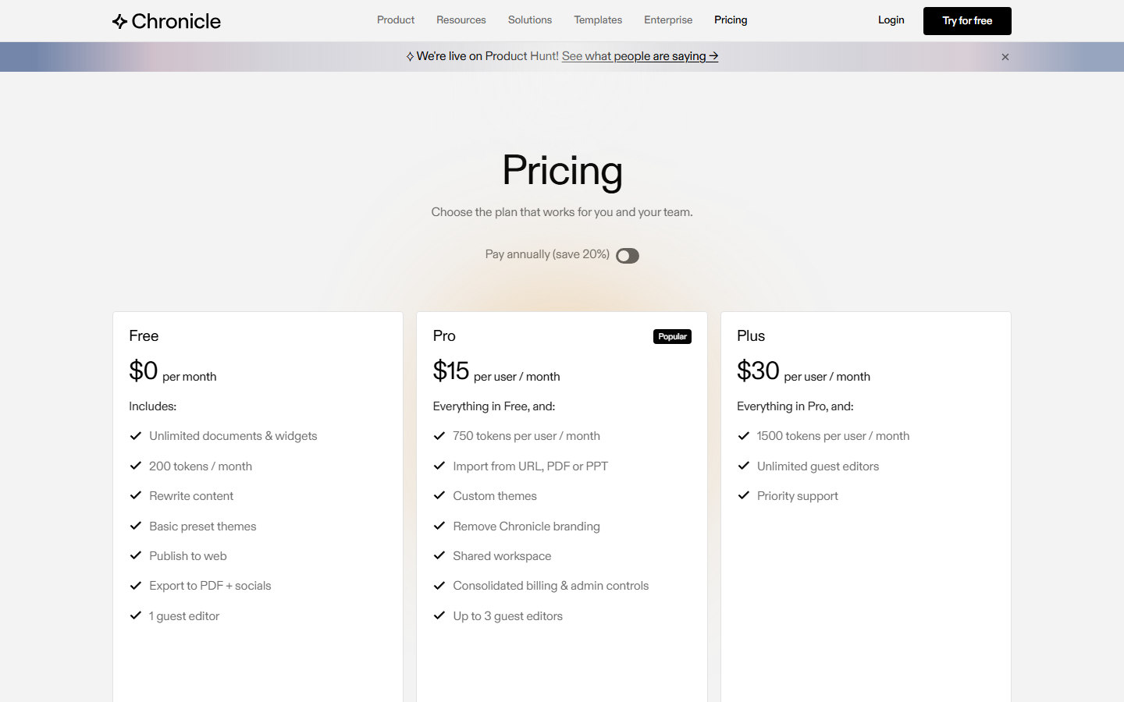Click the Popular badge on the Pro plan
The height and width of the screenshot is (702, 1124).
672,336
